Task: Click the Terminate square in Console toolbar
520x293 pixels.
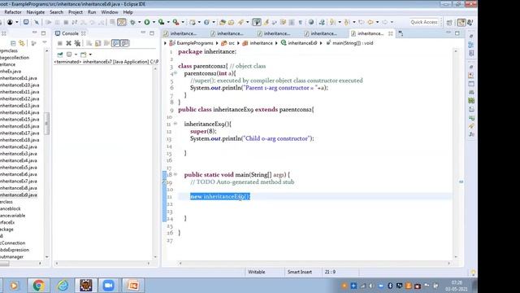Action: pyautogui.click(x=59, y=43)
